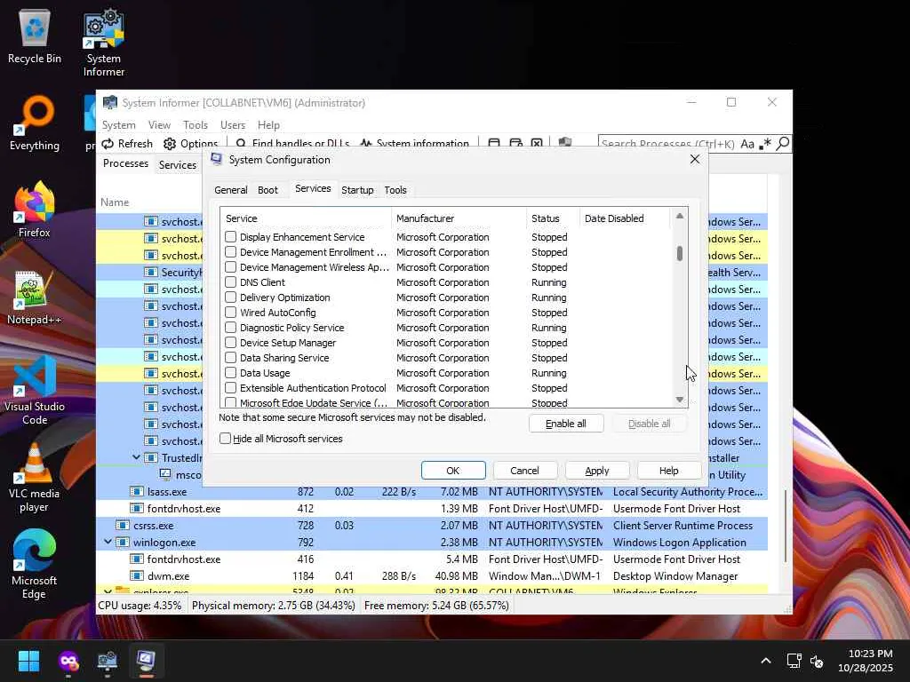Switch to the Tools tab
910x682 pixels.
(395, 190)
